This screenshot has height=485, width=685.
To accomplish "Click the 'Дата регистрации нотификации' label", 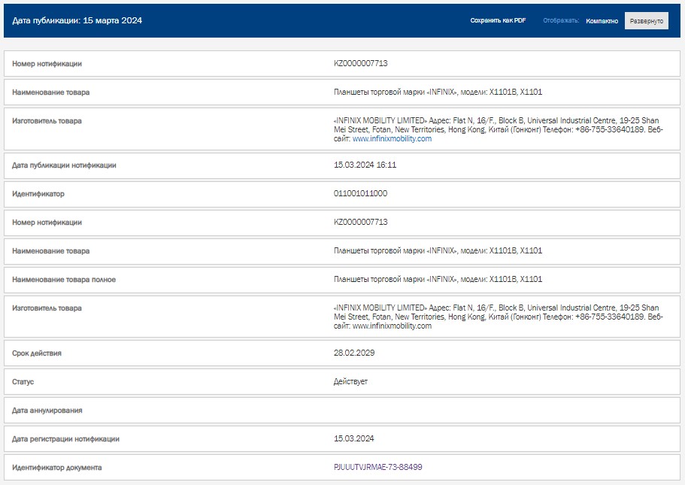I will click(x=65, y=438).
